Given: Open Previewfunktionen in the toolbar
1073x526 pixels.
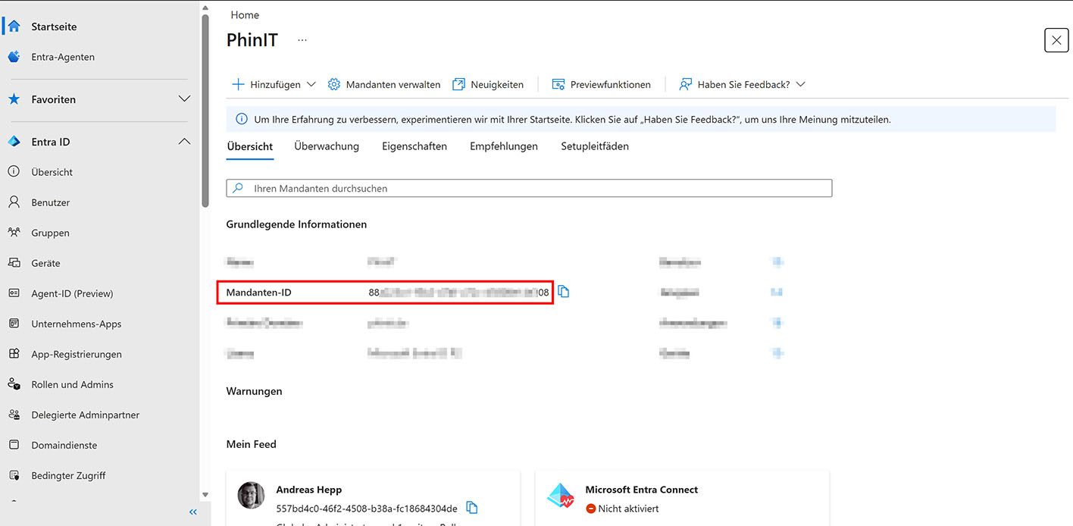Looking at the screenshot, I should click(x=602, y=85).
